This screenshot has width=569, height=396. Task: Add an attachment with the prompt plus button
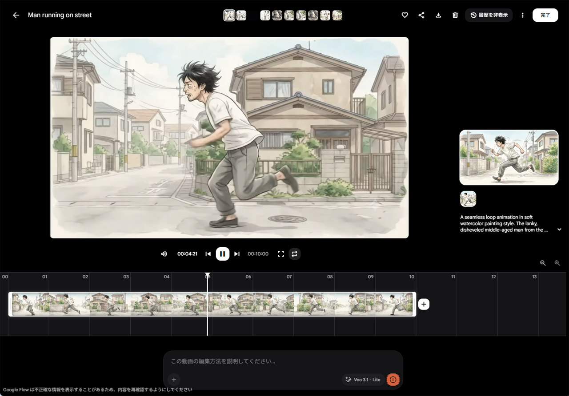174,380
